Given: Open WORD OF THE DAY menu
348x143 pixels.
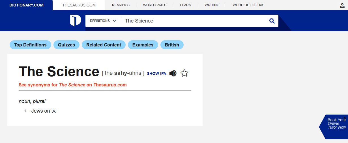Looking at the screenshot, I should click(x=248, y=5).
